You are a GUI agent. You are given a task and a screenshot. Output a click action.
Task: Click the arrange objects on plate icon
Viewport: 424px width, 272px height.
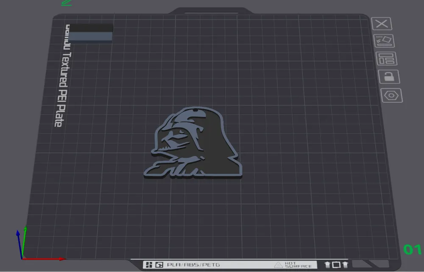click(386, 59)
